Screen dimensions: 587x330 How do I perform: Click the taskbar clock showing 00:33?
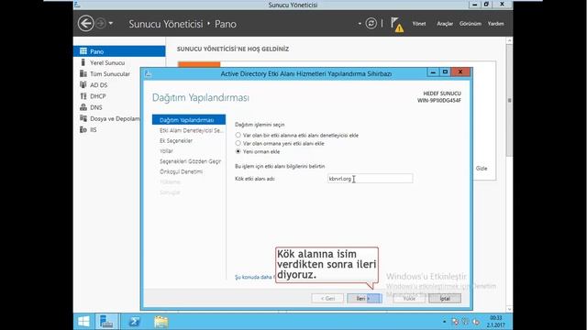tap(495, 322)
